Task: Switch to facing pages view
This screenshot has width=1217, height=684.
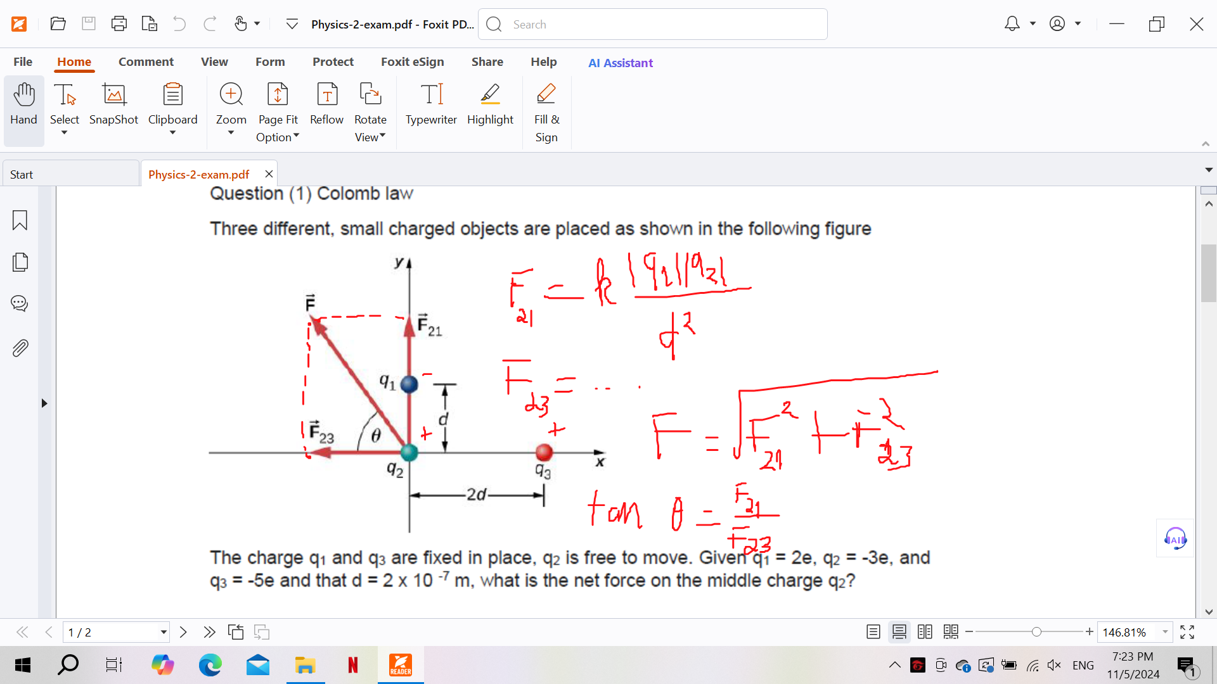Action: (x=925, y=632)
